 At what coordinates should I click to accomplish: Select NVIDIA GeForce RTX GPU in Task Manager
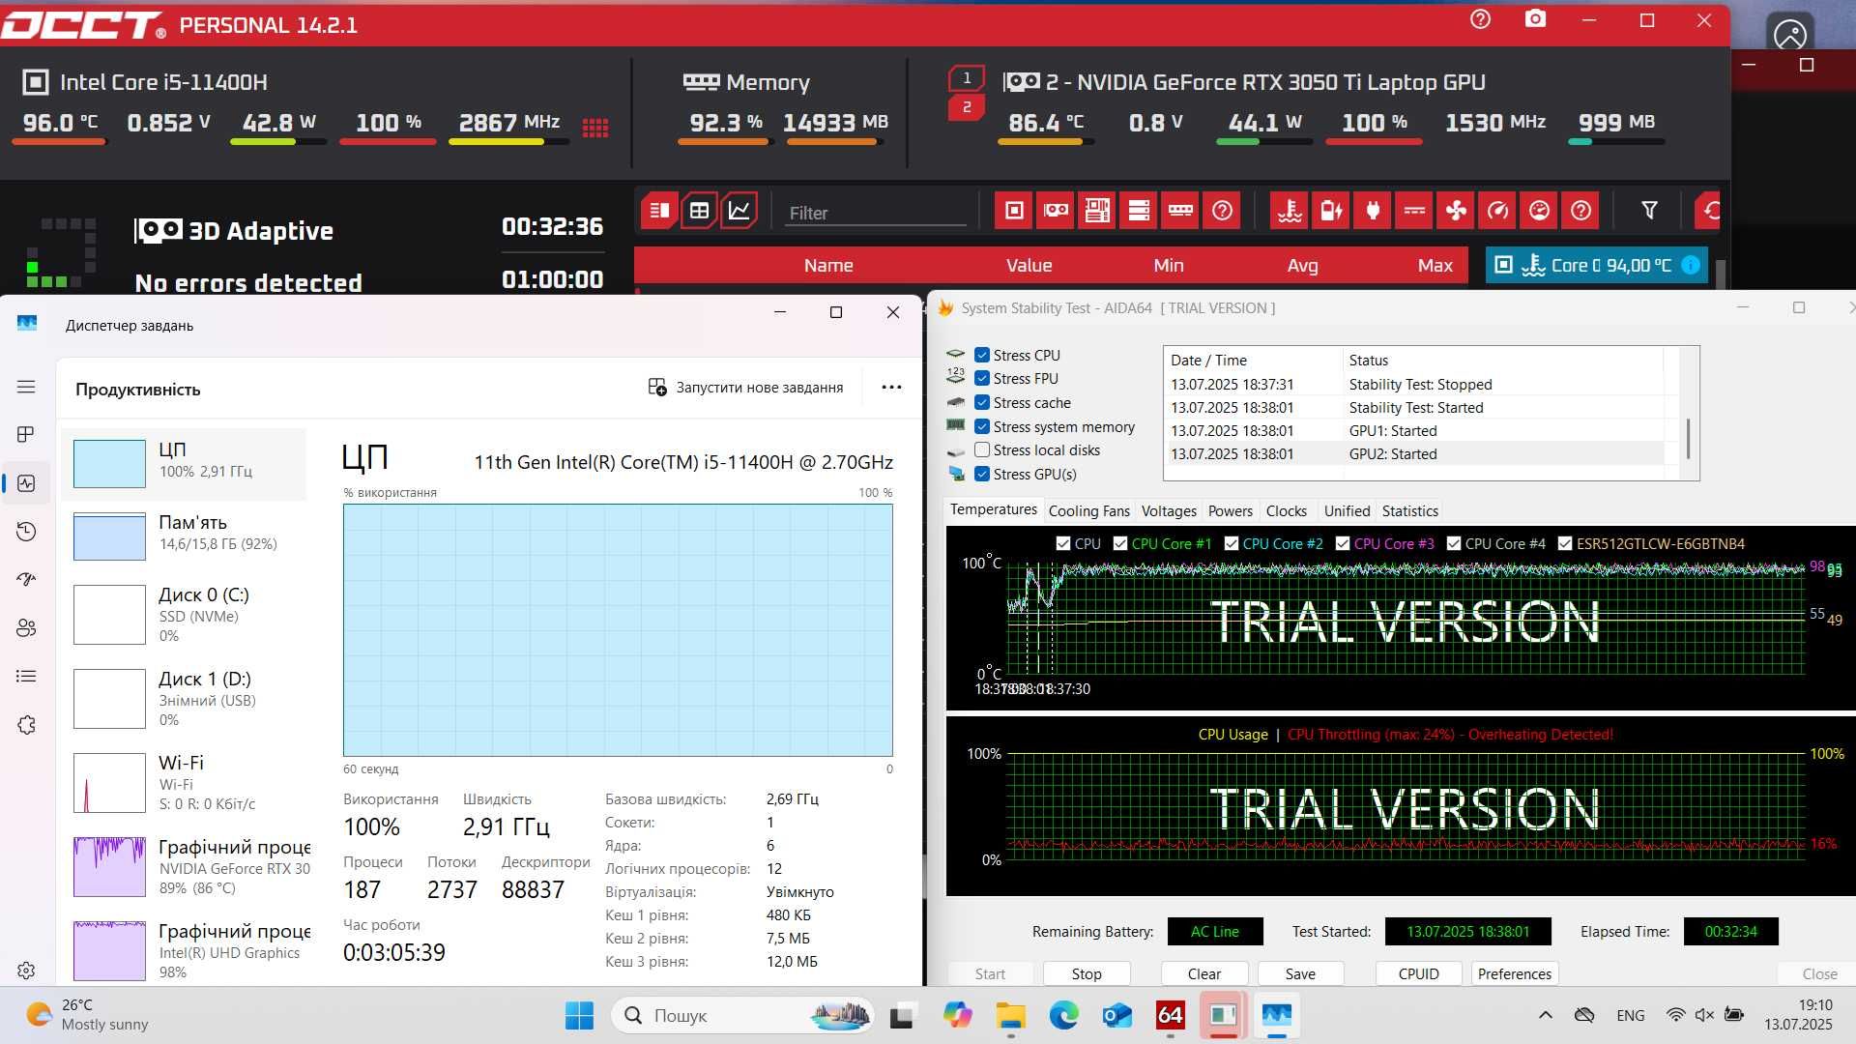point(185,866)
